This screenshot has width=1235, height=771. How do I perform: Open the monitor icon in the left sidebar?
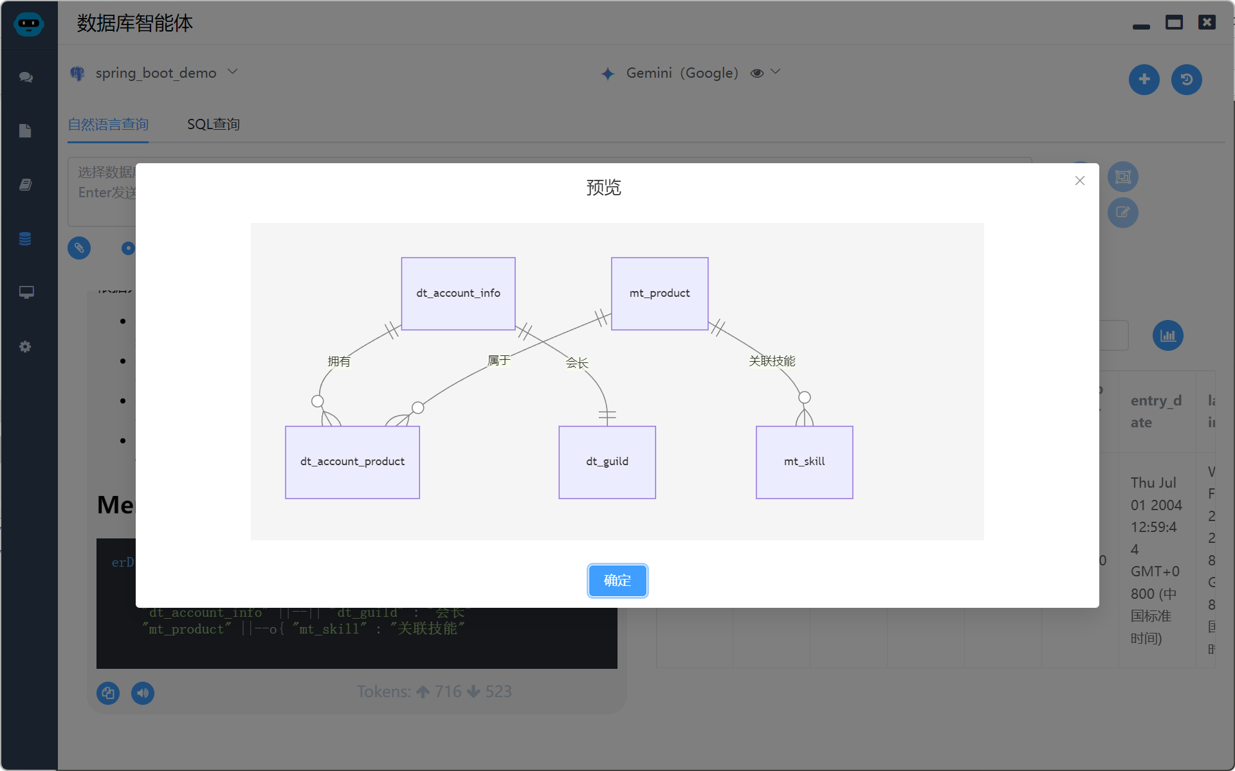pyautogui.click(x=26, y=292)
